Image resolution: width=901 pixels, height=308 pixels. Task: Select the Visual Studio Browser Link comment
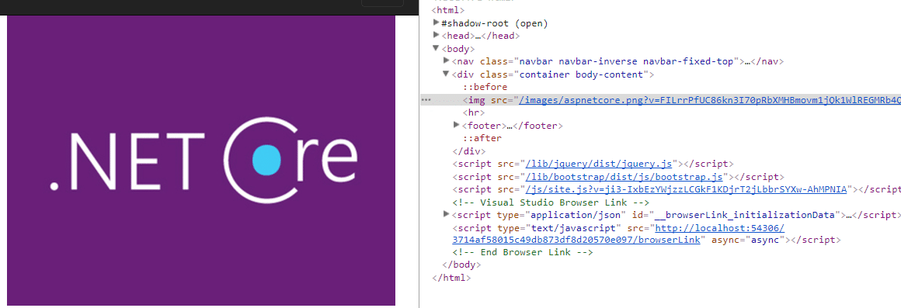click(x=551, y=202)
